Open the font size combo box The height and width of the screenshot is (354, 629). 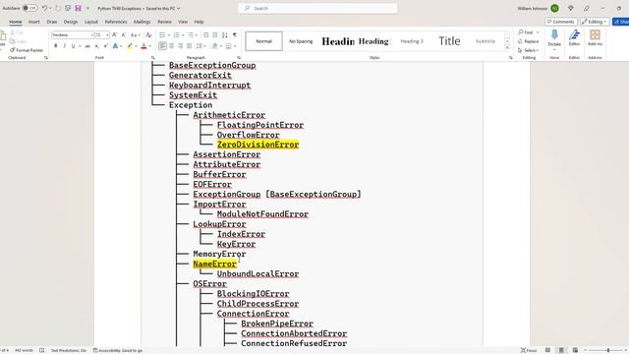[x=102, y=35]
